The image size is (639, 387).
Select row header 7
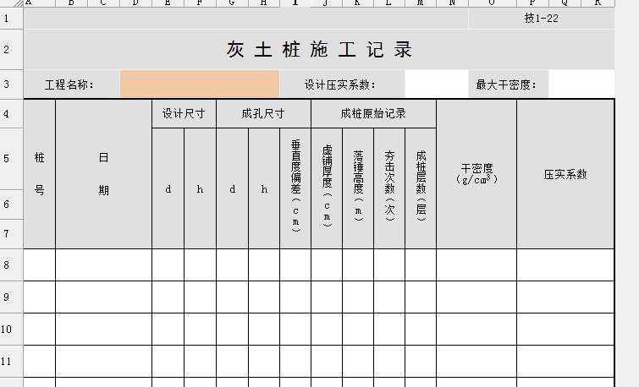(x=11, y=234)
